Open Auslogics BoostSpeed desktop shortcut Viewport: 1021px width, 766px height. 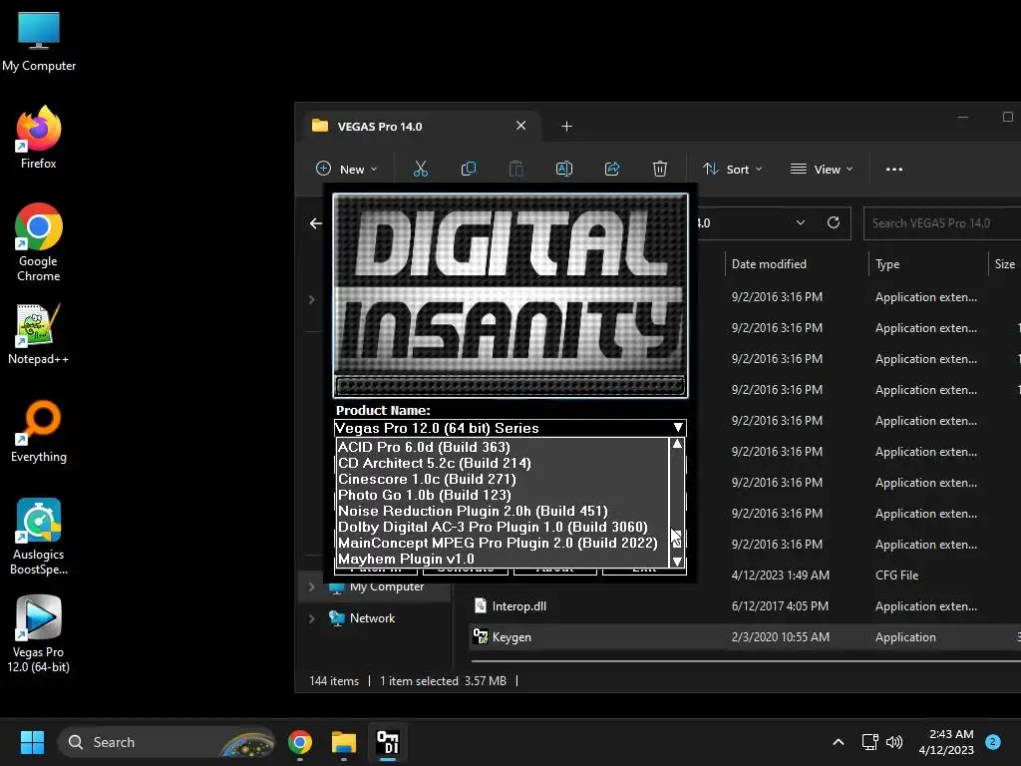39,537
